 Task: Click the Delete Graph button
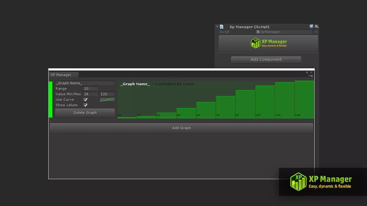tap(85, 113)
